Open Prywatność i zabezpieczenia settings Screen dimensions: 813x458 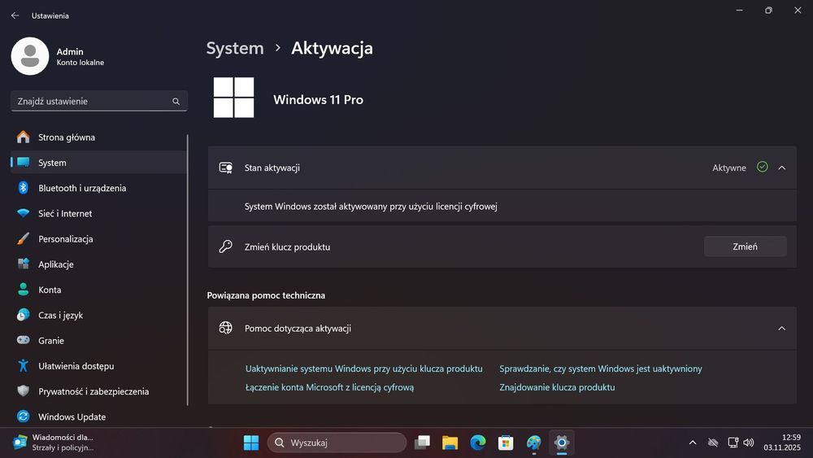pyautogui.click(x=98, y=391)
